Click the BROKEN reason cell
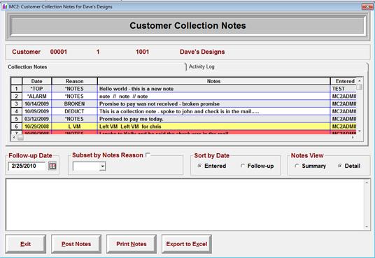The height and width of the screenshot is (258, 375). (x=74, y=103)
